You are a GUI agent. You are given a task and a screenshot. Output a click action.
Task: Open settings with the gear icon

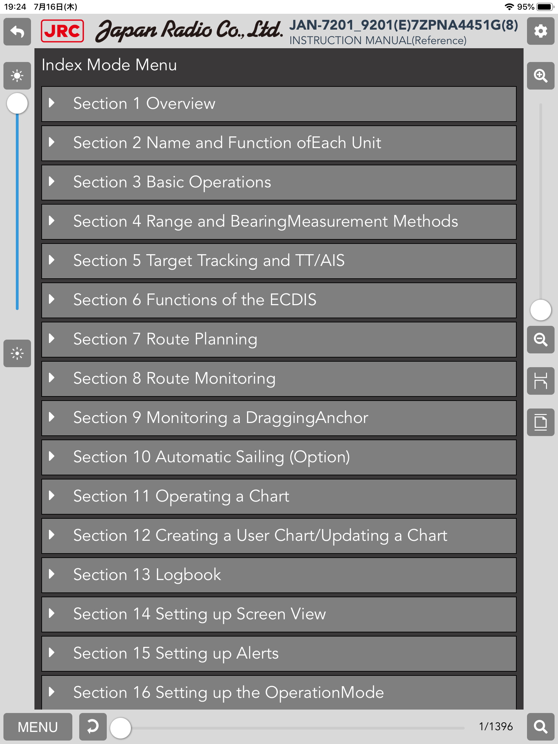point(540,31)
